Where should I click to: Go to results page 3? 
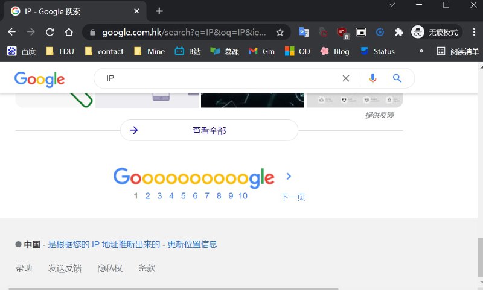159,196
